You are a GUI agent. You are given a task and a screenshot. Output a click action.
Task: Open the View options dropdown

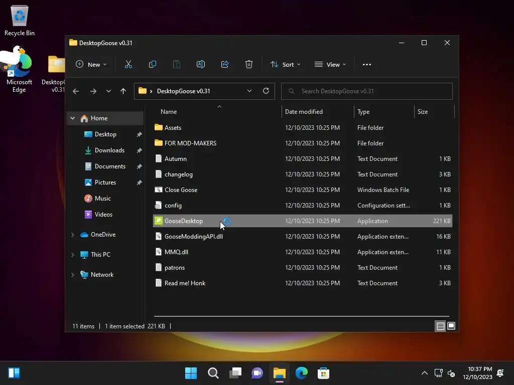pos(330,65)
